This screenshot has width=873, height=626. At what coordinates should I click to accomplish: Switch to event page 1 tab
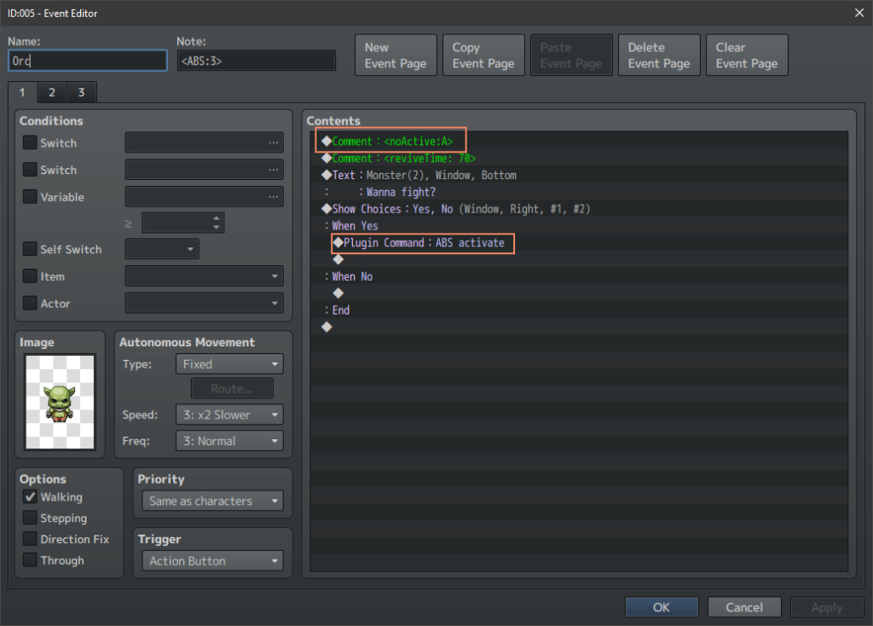(22, 92)
